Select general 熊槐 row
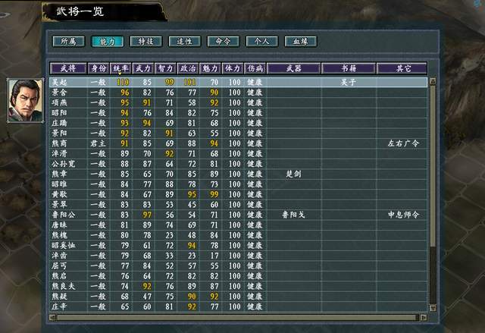This screenshot has height=333, width=485. [x=238, y=235]
